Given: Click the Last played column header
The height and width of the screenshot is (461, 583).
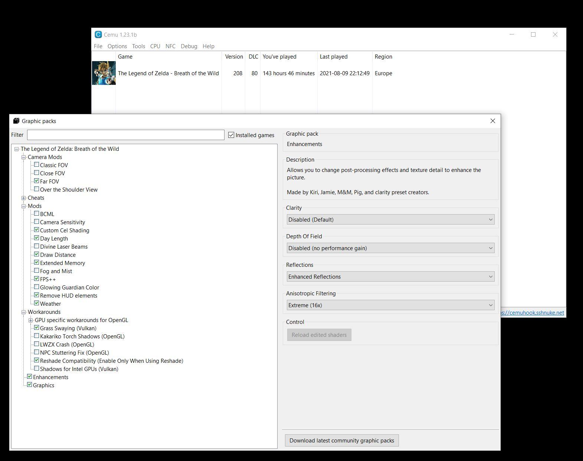Looking at the screenshot, I should pyautogui.click(x=345, y=57).
